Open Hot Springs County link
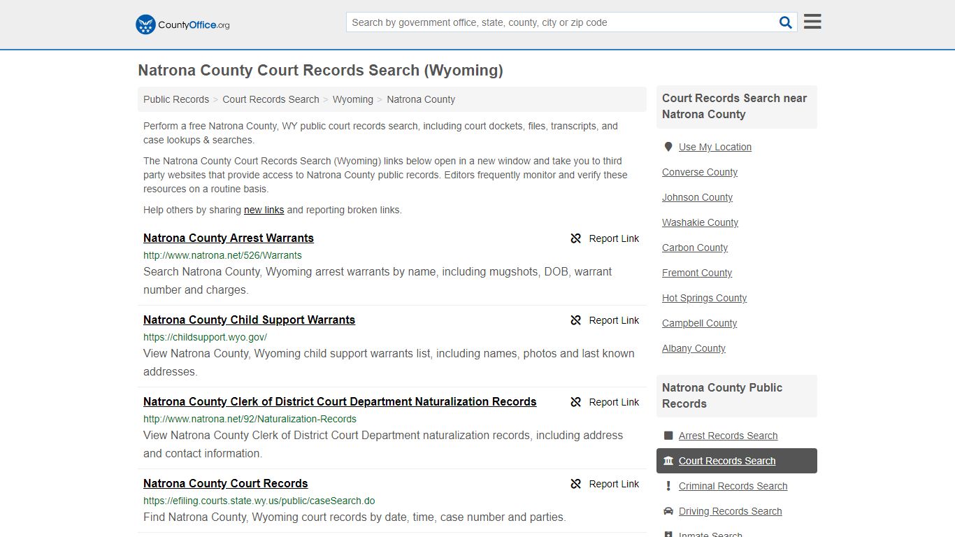The image size is (955, 537). 704,298
